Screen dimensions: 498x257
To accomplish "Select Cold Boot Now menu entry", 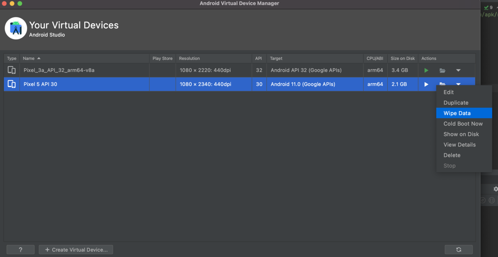I will pyautogui.click(x=464, y=124).
